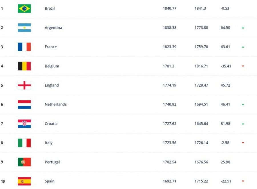Open the Netherlands team name link

click(x=56, y=104)
